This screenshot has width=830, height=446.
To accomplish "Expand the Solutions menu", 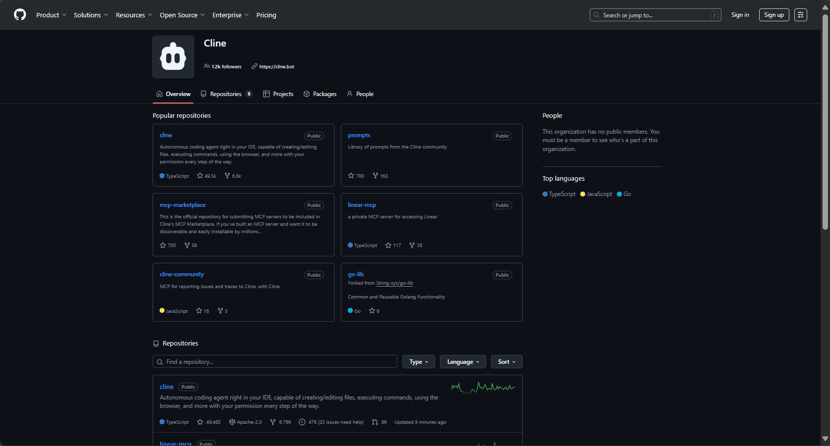I will pos(91,15).
